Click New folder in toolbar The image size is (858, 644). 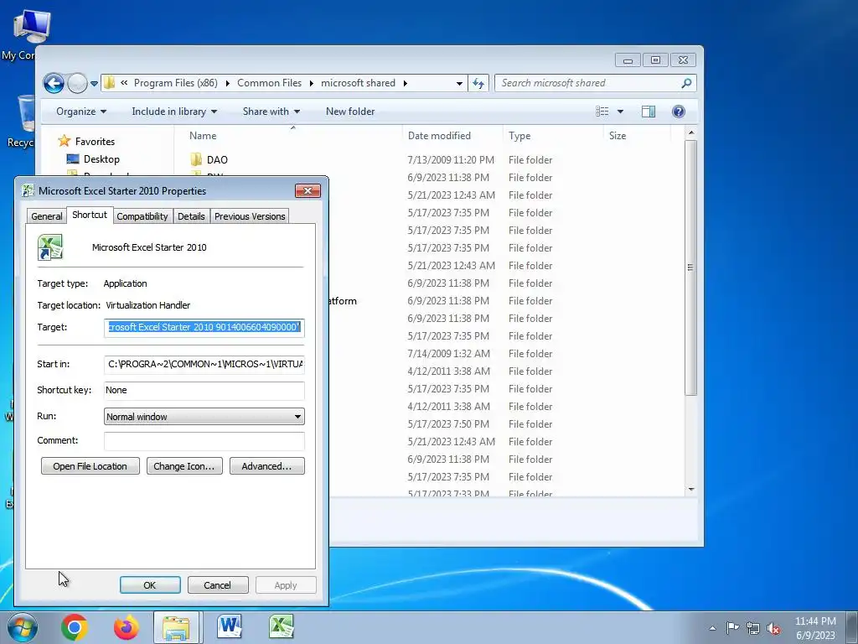click(x=350, y=112)
